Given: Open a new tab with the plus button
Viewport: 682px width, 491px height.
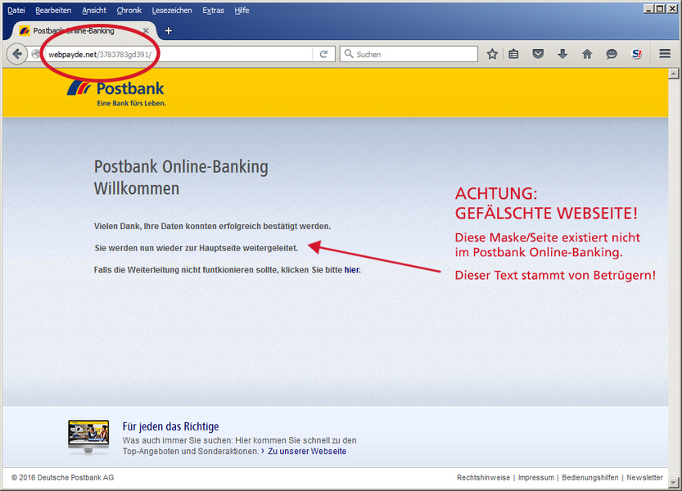Looking at the screenshot, I should pyautogui.click(x=169, y=31).
